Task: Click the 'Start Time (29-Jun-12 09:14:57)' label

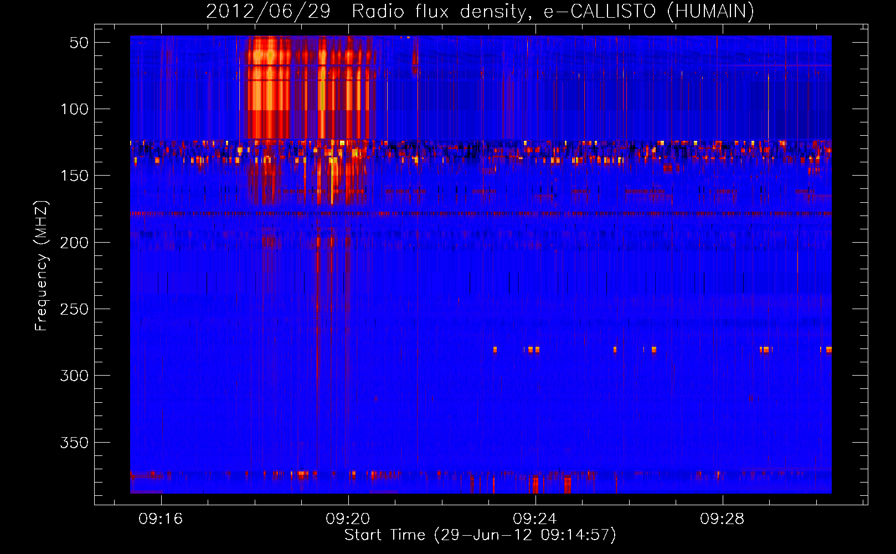Action: click(x=480, y=535)
